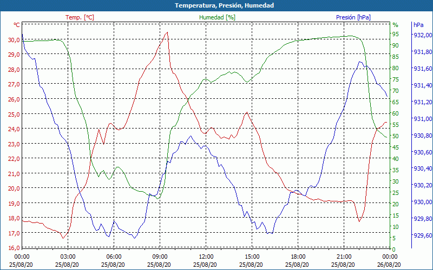433x270 pixels.
Task: Click the 90 humidity axis value
Action: pyautogui.click(x=396, y=45)
